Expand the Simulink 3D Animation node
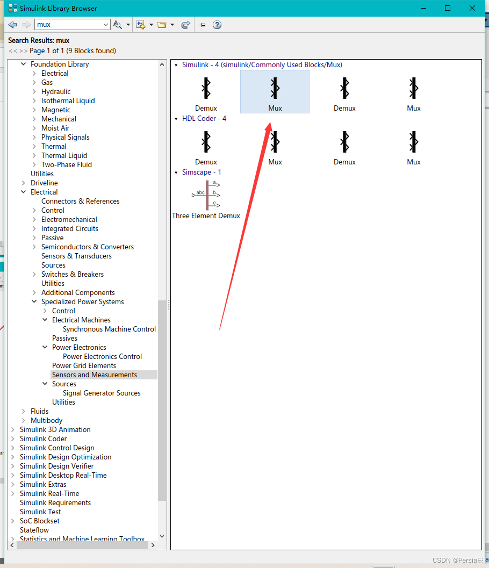Image resolution: width=489 pixels, height=568 pixels. coord(13,429)
